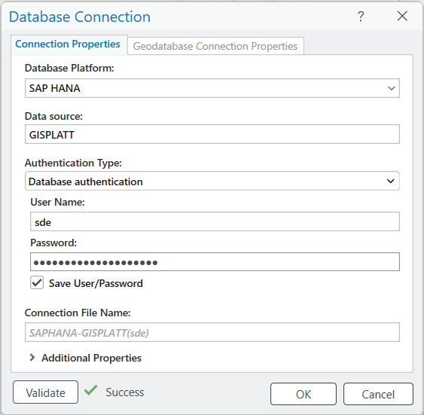This screenshot has width=424, height=415.
Task: Click into the Data source field
Action: click(212, 134)
